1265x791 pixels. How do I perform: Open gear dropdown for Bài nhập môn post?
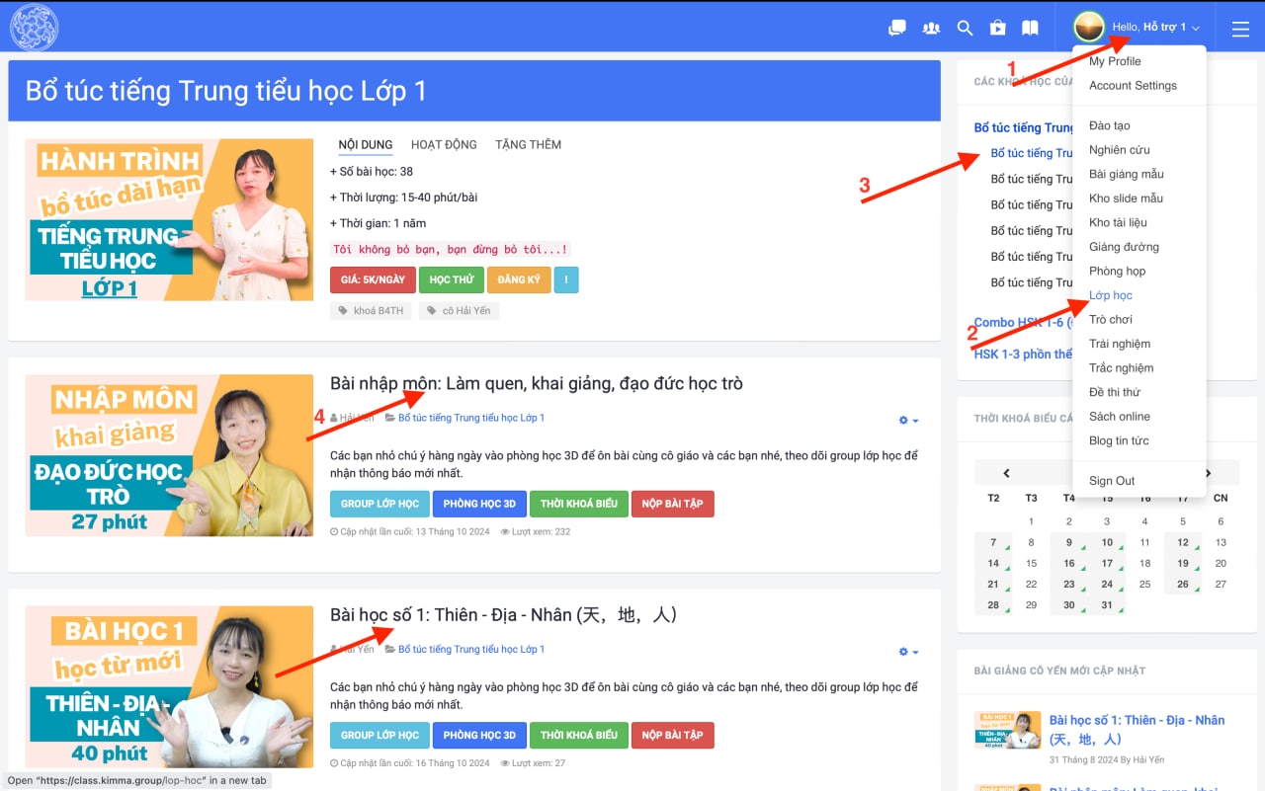(907, 421)
